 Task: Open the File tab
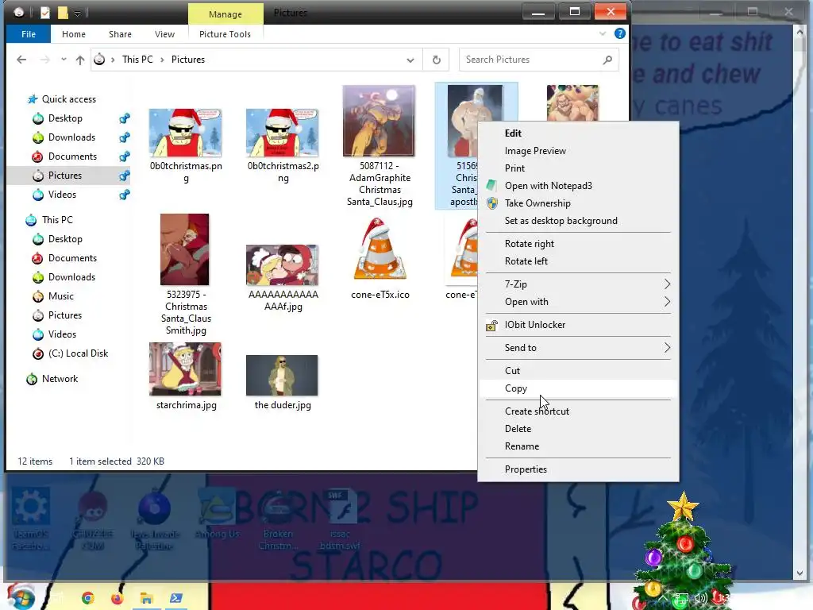click(29, 34)
